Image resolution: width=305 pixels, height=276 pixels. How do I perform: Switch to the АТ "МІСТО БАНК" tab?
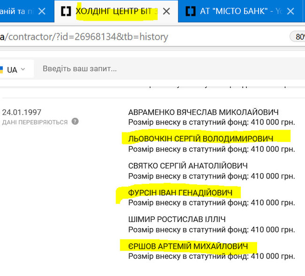coord(240,11)
